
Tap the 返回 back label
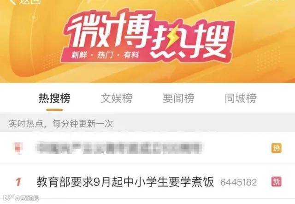[x=30, y=2]
